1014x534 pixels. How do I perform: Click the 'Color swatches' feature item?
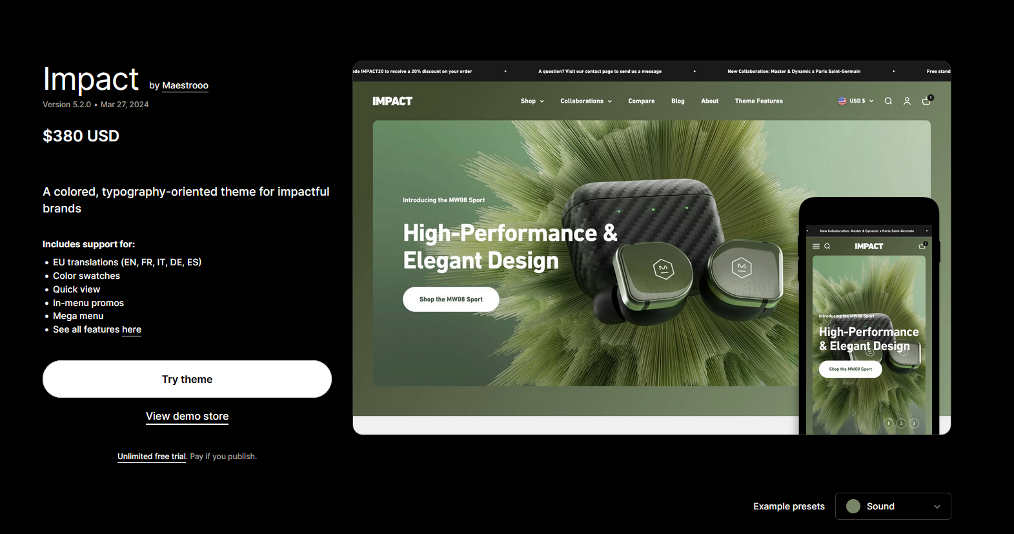click(x=86, y=276)
